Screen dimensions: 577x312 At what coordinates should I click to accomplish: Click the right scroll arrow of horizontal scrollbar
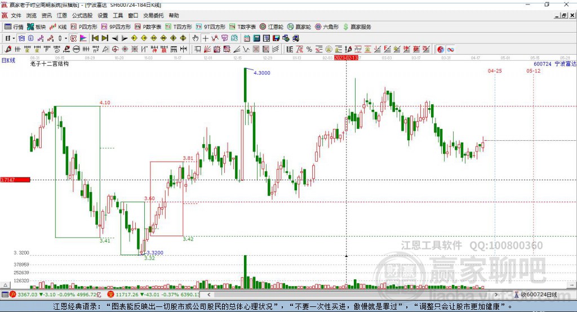point(496,295)
